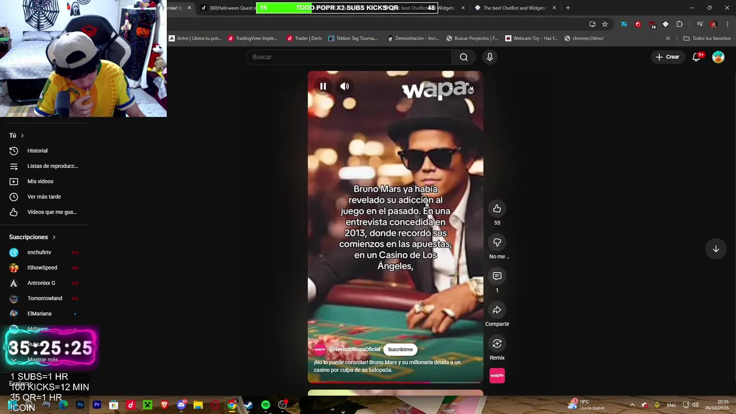Open the Buscar Proyectos bookmark

click(472, 39)
